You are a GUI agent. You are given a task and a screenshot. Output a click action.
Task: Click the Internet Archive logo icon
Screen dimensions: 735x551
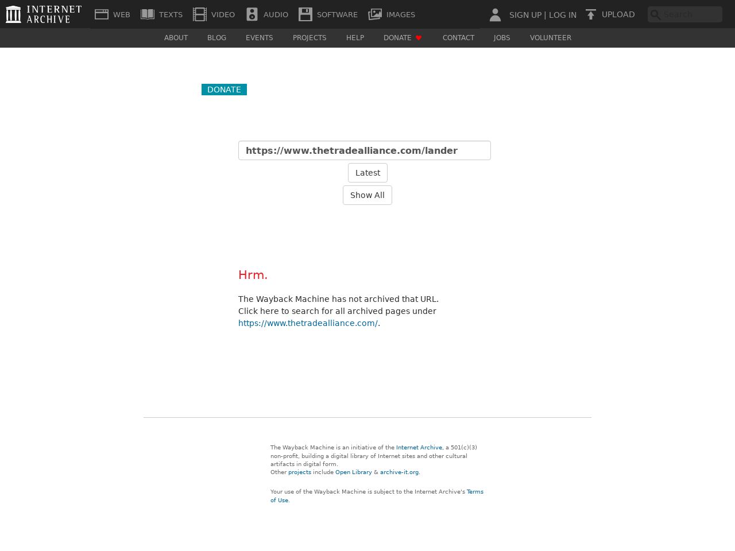[x=13, y=14]
